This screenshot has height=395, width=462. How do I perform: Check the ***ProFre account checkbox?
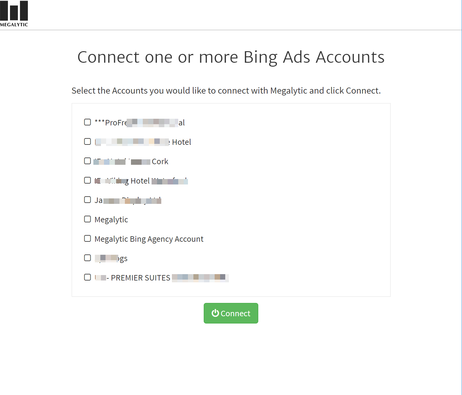(88, 122)
